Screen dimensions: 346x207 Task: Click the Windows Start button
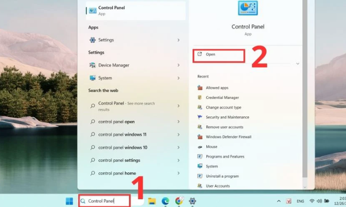click(x=69, y=201)
